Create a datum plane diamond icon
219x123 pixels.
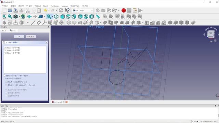(39, 23)
